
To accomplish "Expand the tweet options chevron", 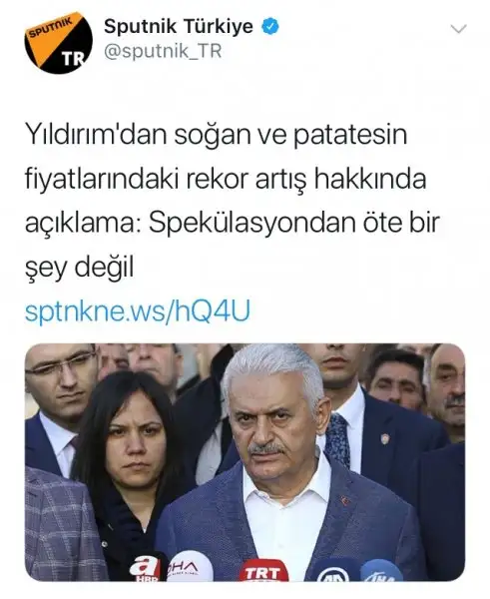I will pyautogui.click(x=458, y=29).
